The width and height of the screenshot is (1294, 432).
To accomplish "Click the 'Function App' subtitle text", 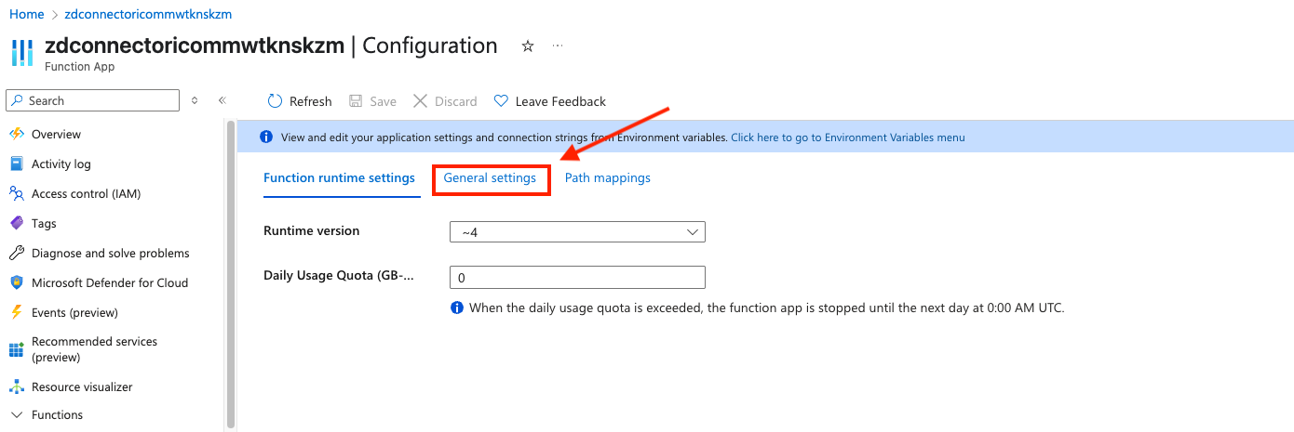I will pos(79,67).
